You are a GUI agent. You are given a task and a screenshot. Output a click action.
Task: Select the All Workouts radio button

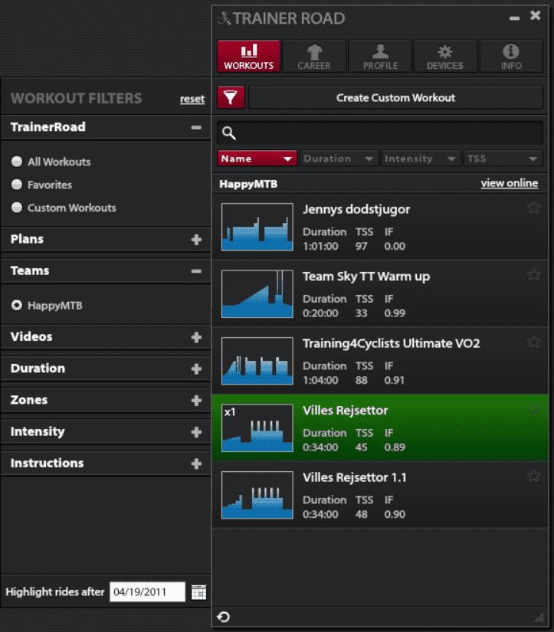pyautogui.click(x=17, y=162)
